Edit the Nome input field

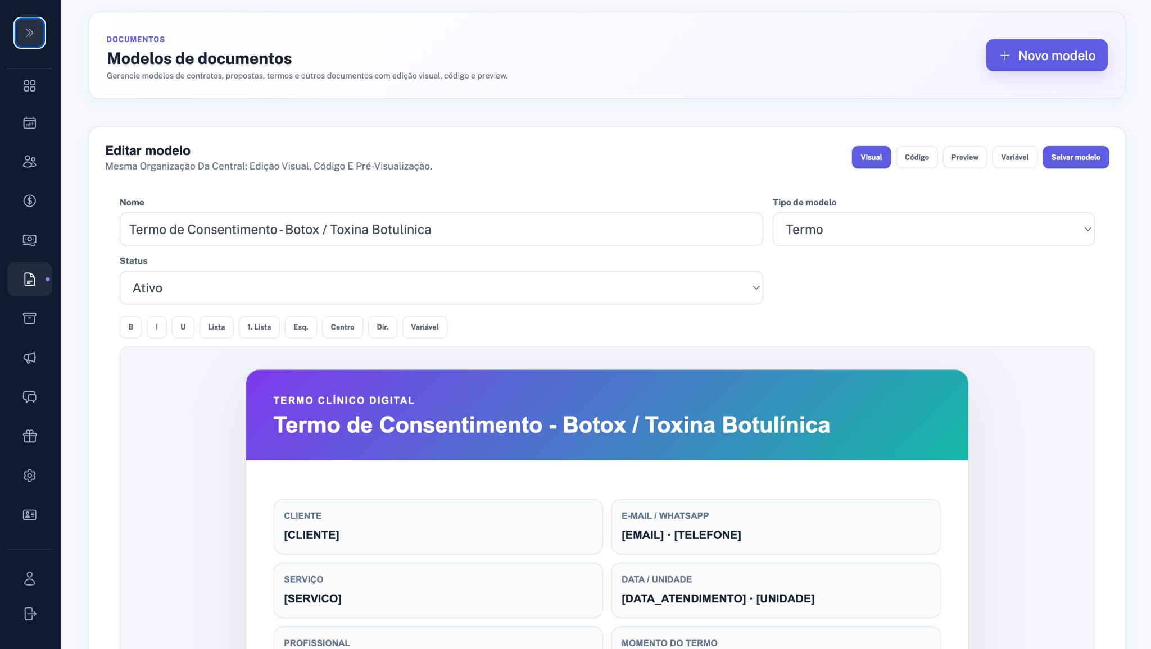pyautogui.click(x=441, y=229)
